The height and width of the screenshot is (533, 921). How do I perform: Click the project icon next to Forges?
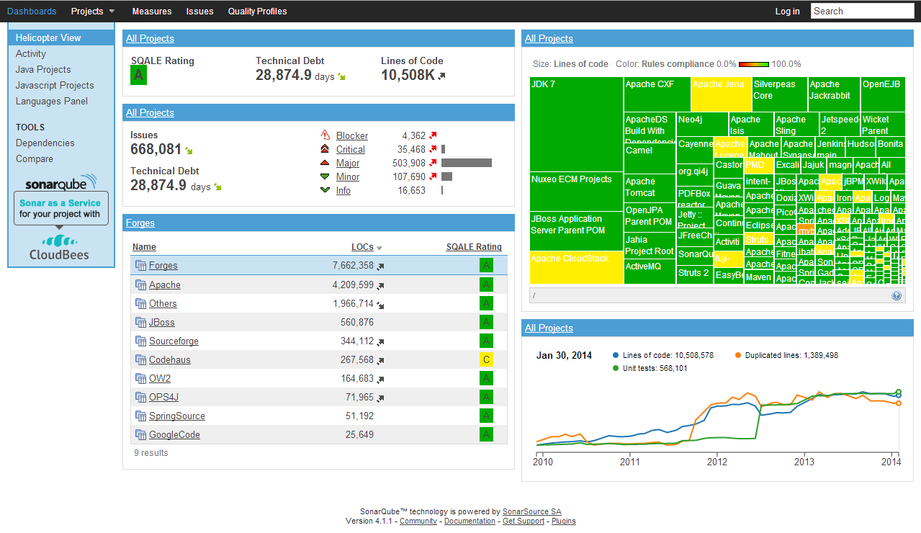pyautogui.click(x=141, y=266)
